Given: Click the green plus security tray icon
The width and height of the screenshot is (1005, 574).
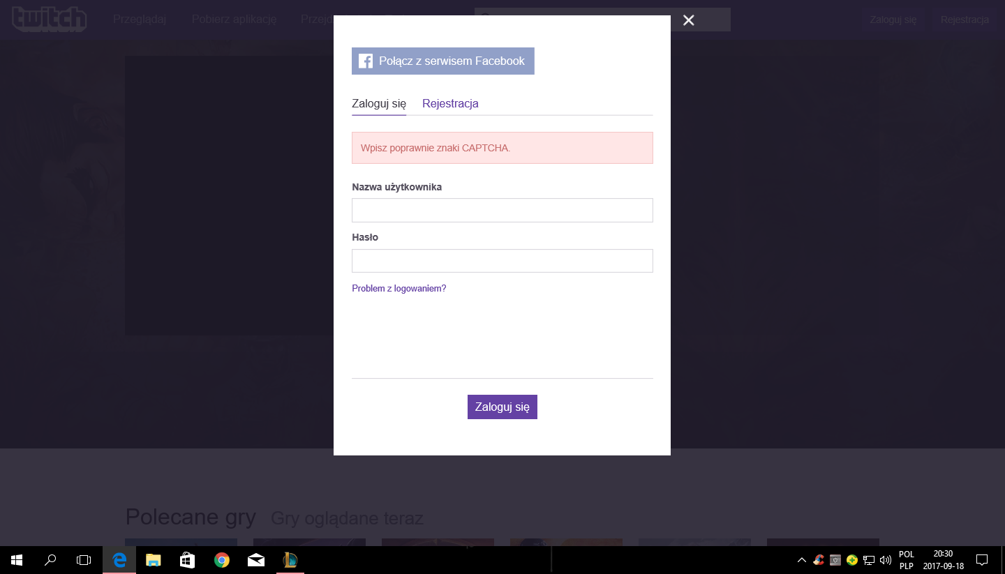Looking at the screenshot, I should point(852,560).
